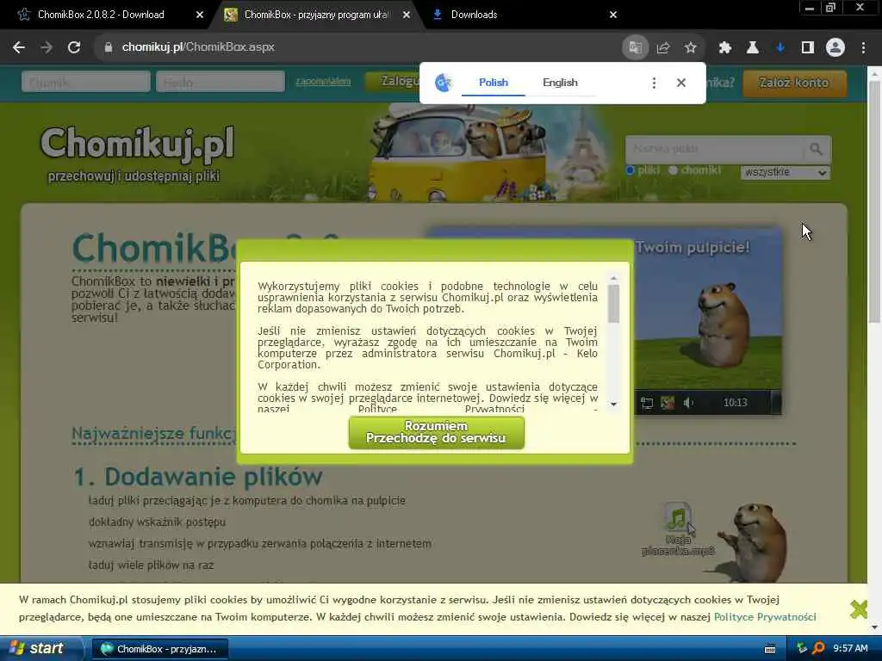Click the 9:57 AM clock

(x=850, y=649)
